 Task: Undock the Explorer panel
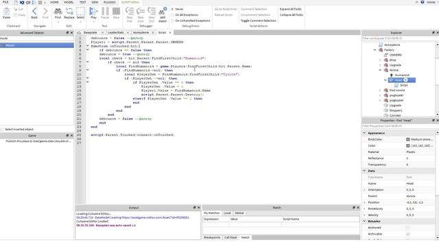[x=434, y=33]
